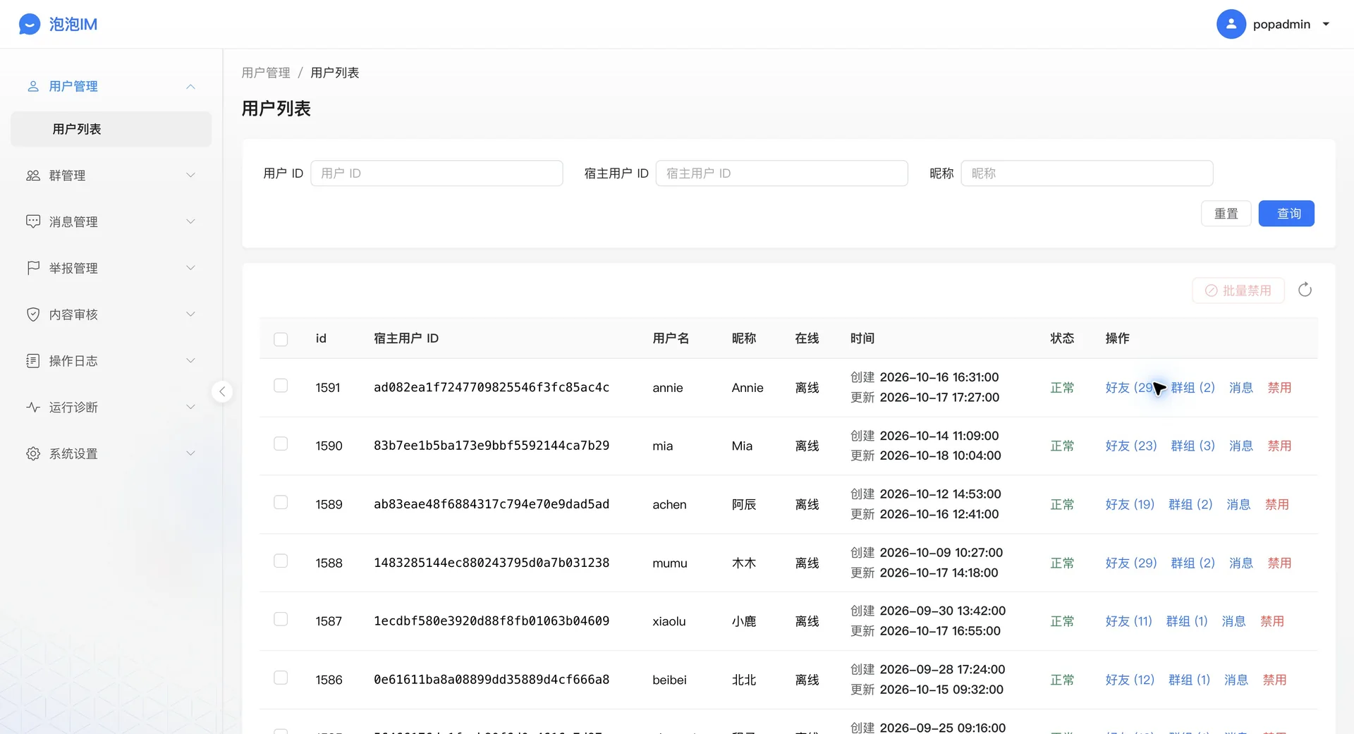Expand the 群管理 menu chevron

click(x=190, y=175)
